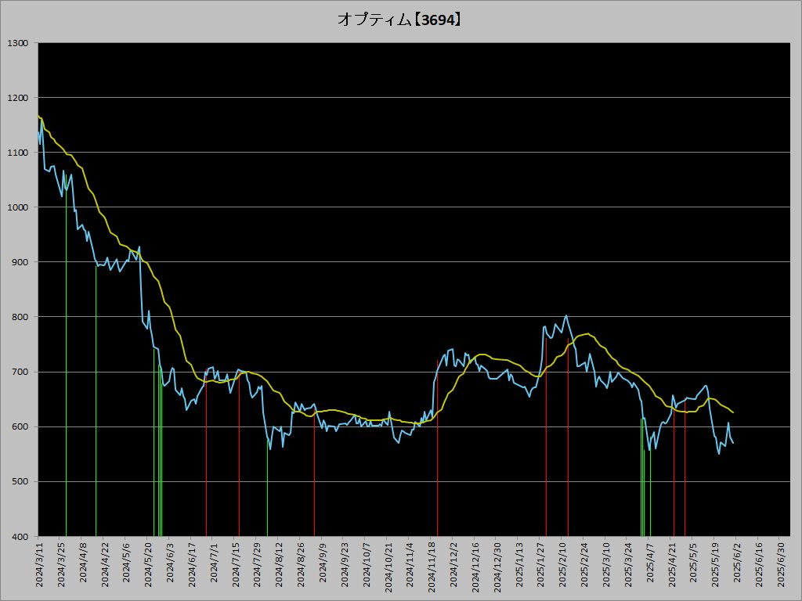Select the 1200 y-axis label
This screenshot has height=601, width=802.
(17, 98)
